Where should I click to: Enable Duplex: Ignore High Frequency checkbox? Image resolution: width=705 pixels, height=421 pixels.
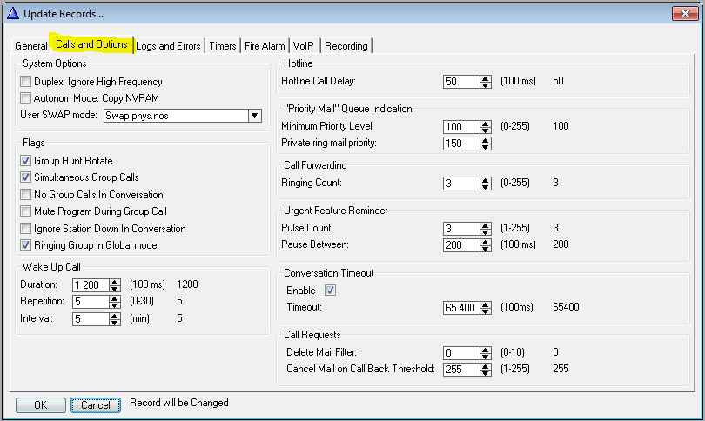26,82
